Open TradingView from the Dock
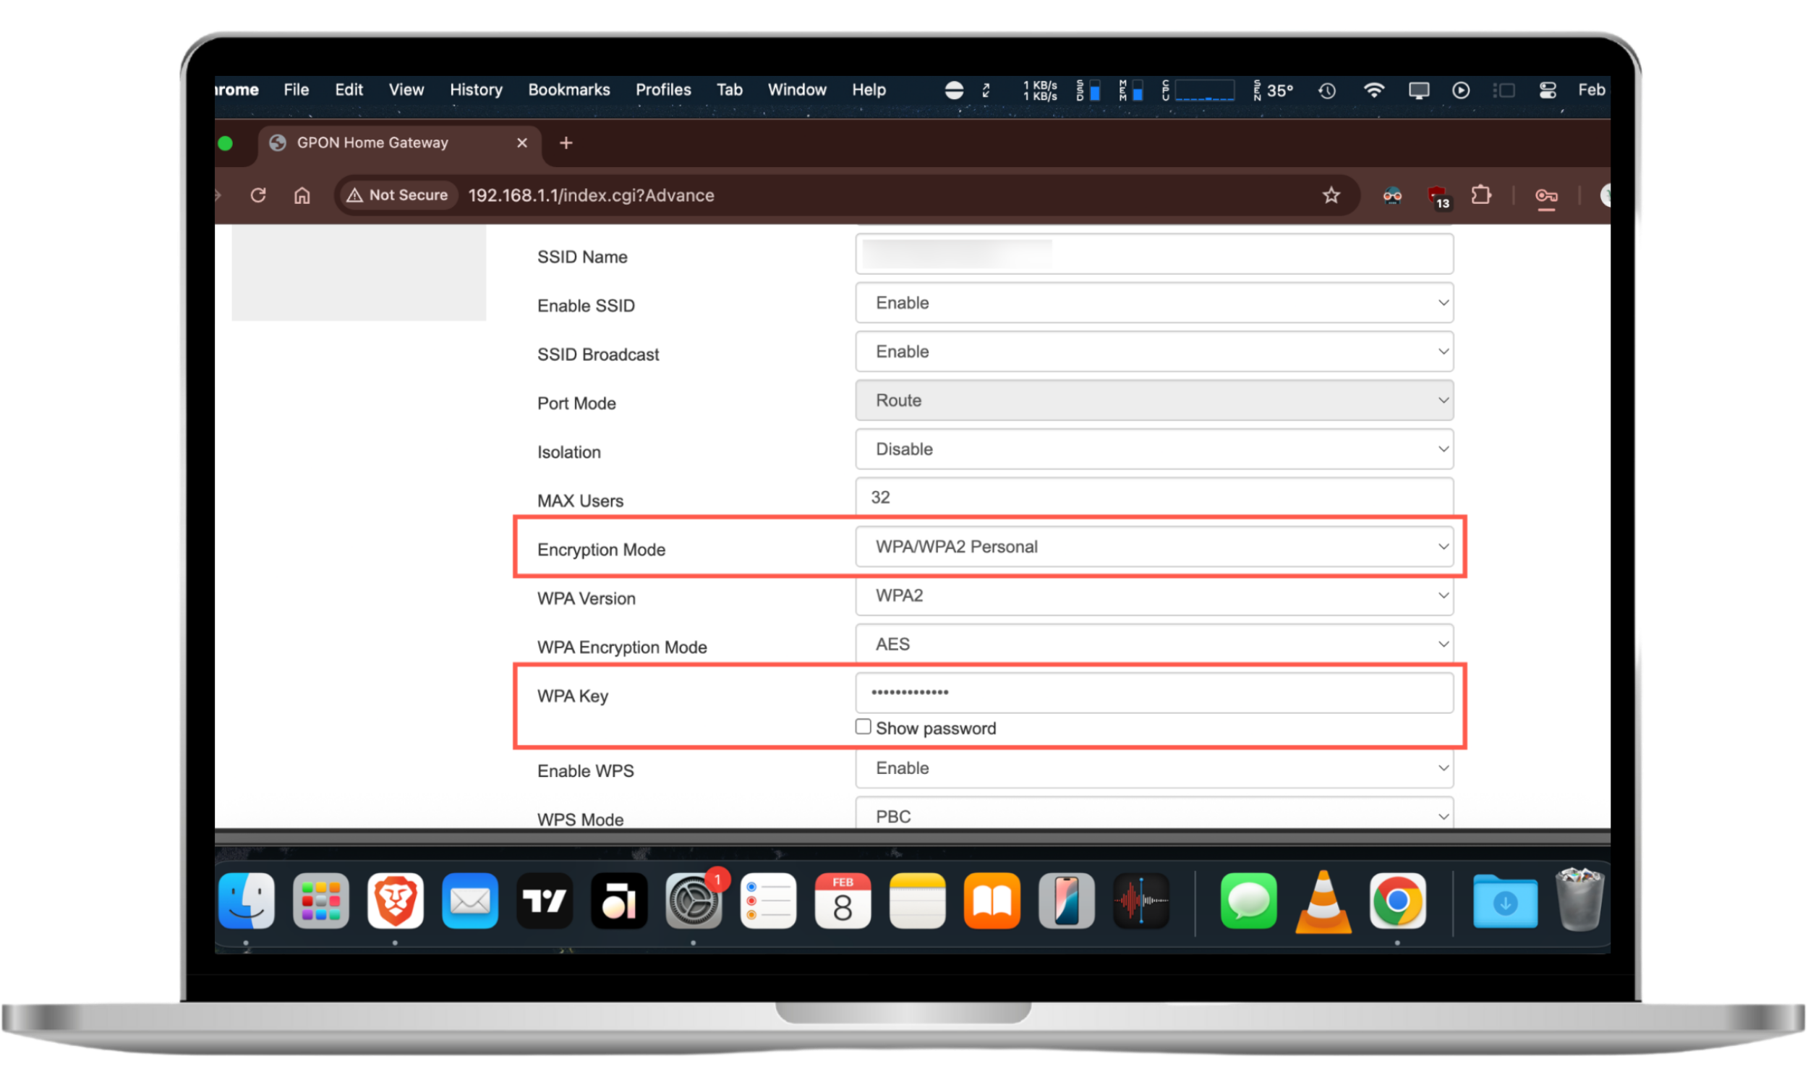 pos(544,901)
